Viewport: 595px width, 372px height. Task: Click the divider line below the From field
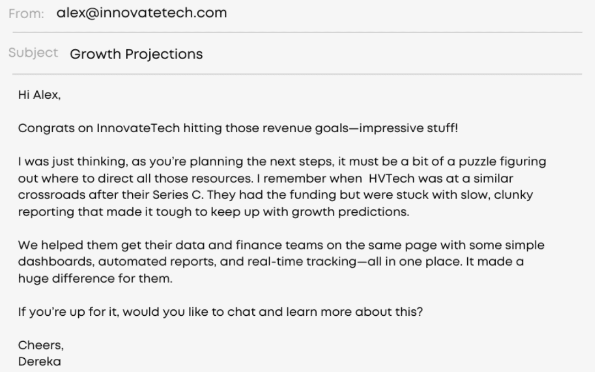click(x=297, y=33)
